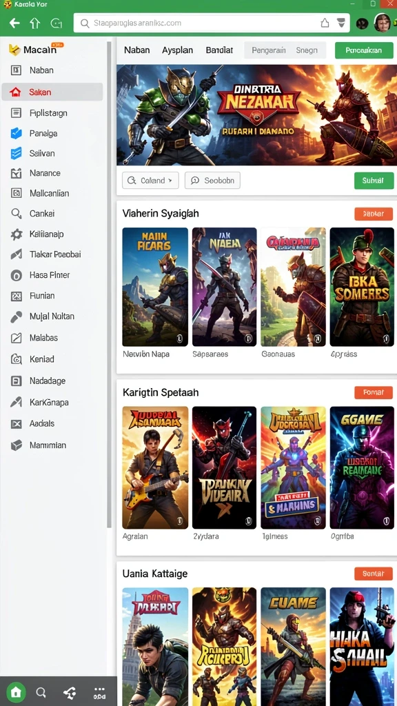Click the download icon in address bar
The image size is (397, 706).
tap(341, 23)
